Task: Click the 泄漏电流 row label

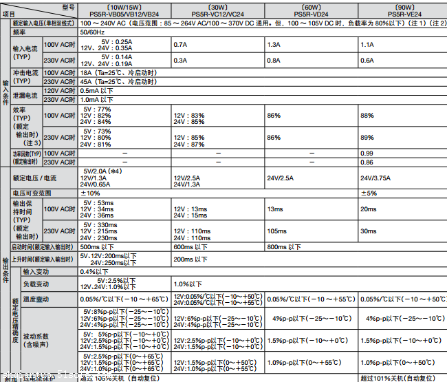Action: pyautogui.click(x=26, y=95)
